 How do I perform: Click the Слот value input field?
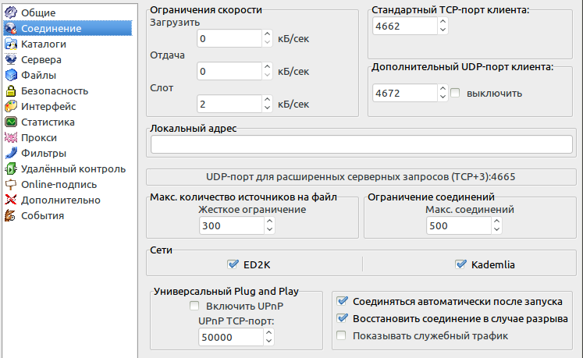[229, 104]
